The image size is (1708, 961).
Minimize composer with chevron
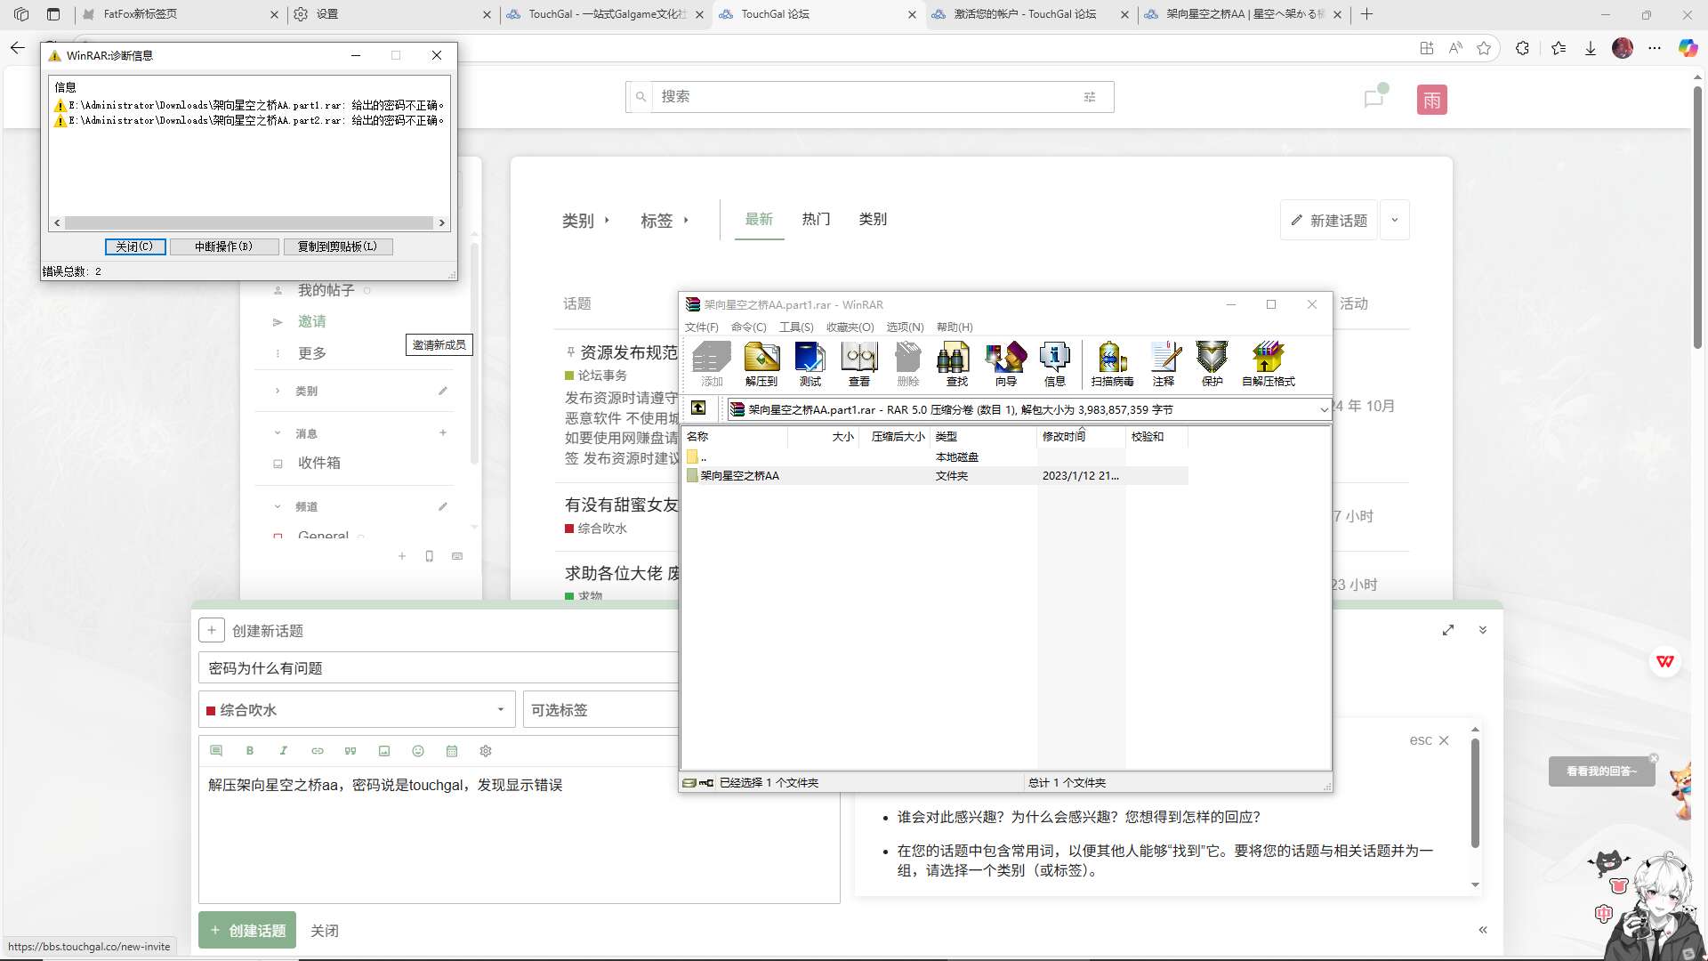[x=1483, y=630]
